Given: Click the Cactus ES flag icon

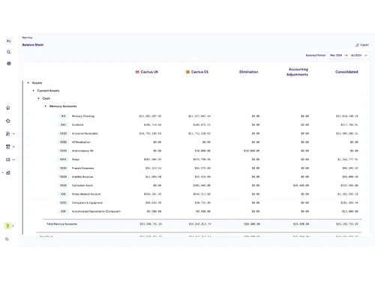Looking at the screenshot, I should pos(187,72).
